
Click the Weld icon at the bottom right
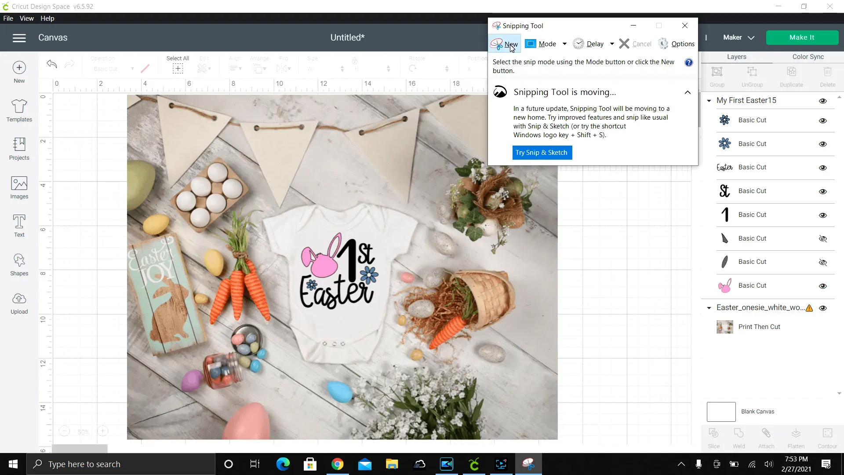739,438
